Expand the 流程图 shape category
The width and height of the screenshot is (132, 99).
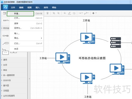[14, 91]
